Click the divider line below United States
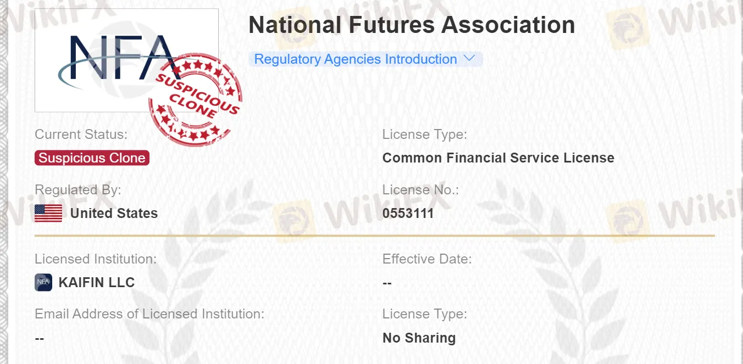 point(375,235)
